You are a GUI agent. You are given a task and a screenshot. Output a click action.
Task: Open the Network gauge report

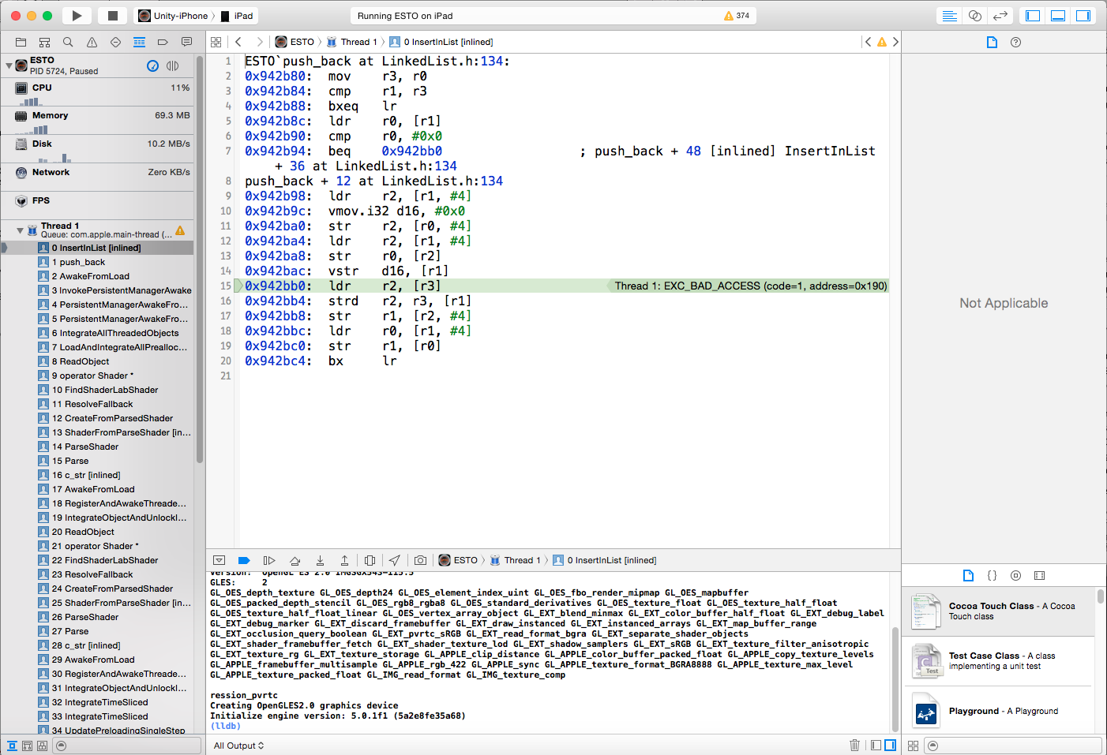[x=97, y=178]
